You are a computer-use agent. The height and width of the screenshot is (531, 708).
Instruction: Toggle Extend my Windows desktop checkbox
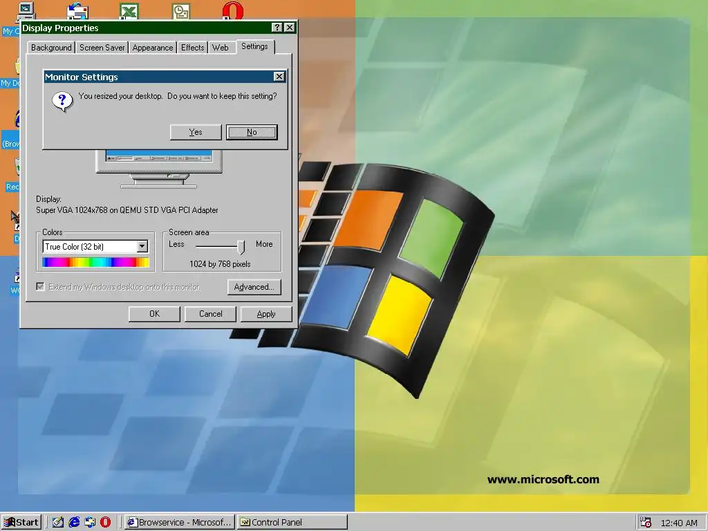point(40,287)
